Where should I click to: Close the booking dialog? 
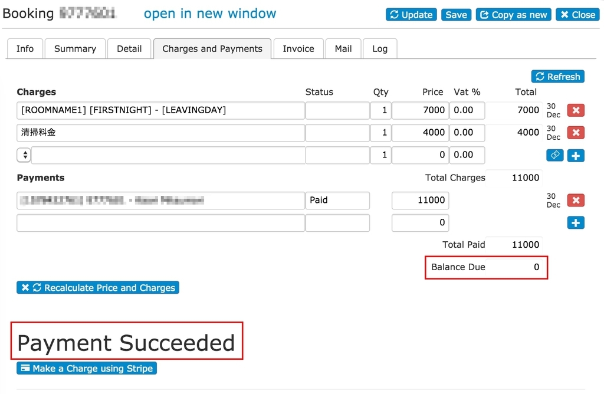577,15
